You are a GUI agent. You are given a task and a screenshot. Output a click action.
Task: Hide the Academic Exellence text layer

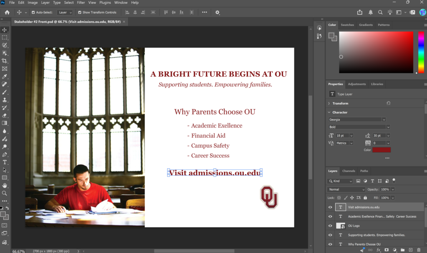[x=330, y=216]
